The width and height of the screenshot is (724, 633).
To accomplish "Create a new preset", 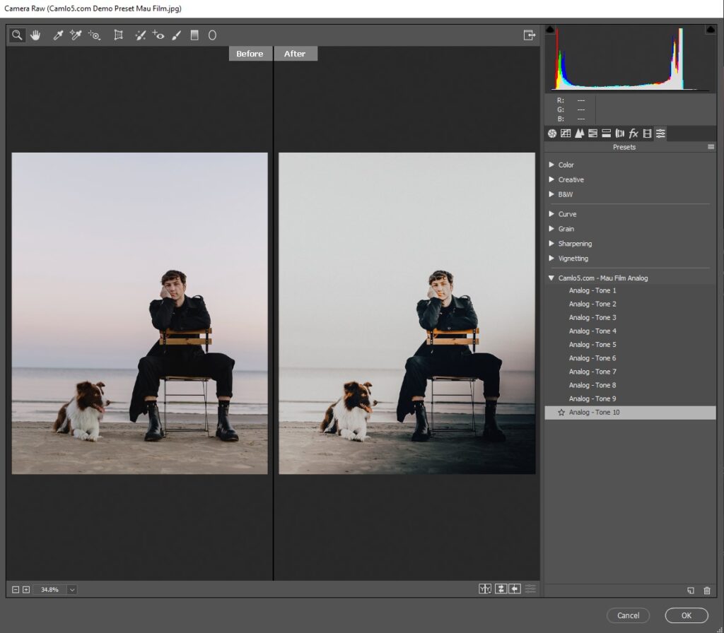I will [x=690, y=591].
